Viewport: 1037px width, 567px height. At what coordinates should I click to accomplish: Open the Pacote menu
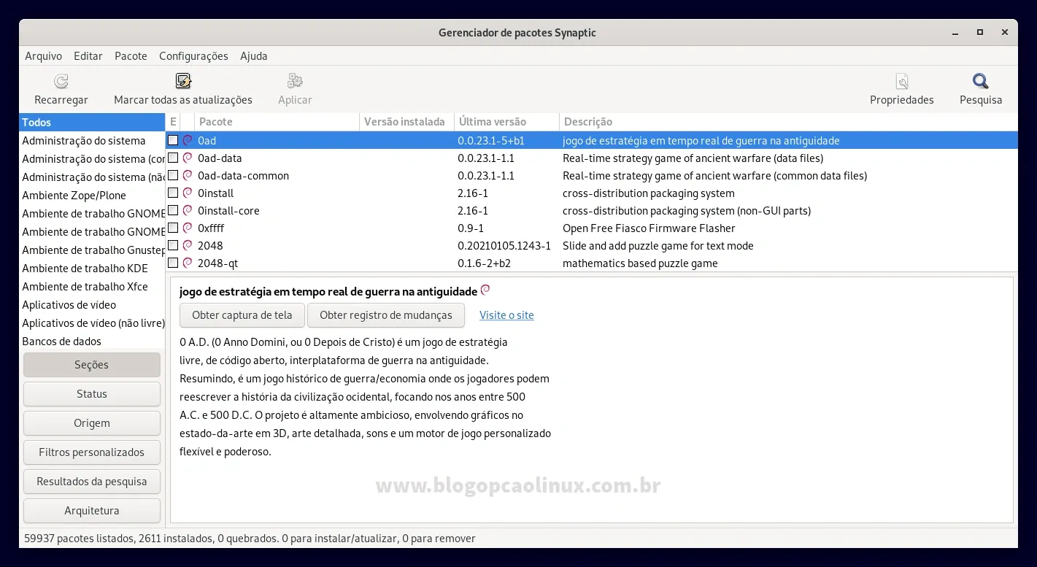coord(131,56)
